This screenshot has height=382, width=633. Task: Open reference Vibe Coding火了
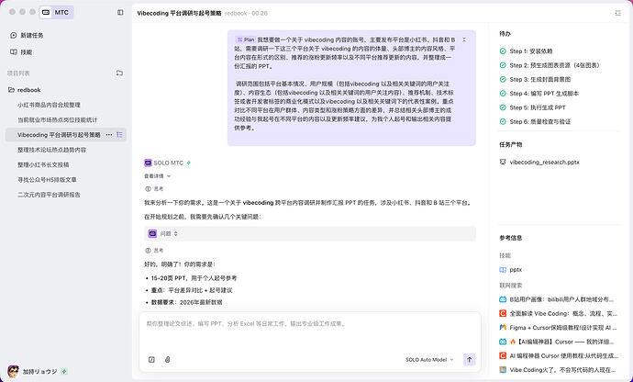[x=558, y=369]
